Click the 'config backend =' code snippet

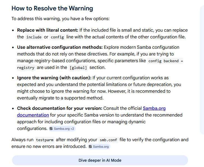[x=165, y=61]
